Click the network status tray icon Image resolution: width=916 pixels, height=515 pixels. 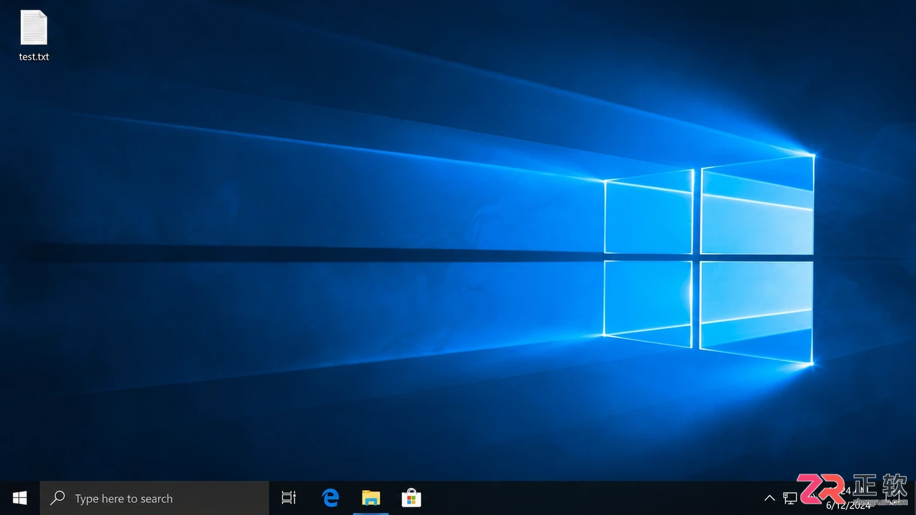[790, 498]
